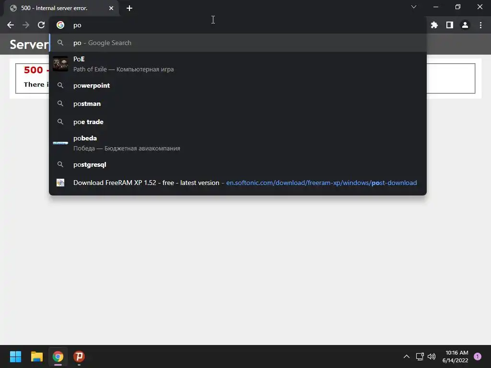The height and width of the screenshot is (368, 491).
Task: Click the Pobeda airline logo thumbnail
Action: click(60, 143)
